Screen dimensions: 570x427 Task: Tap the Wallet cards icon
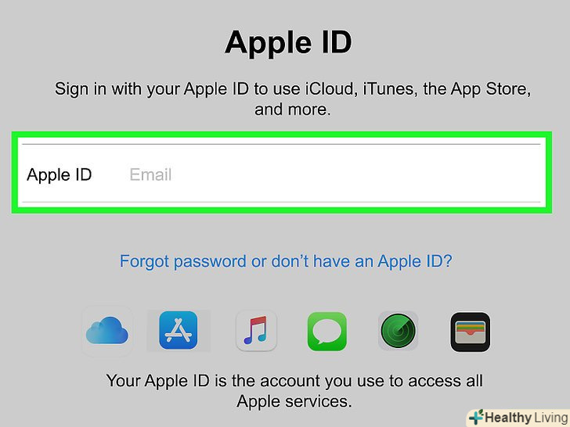coord(471,332)
